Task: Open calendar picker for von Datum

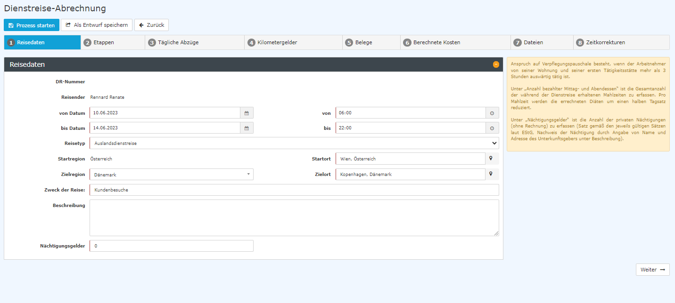Action: point(247,113)
